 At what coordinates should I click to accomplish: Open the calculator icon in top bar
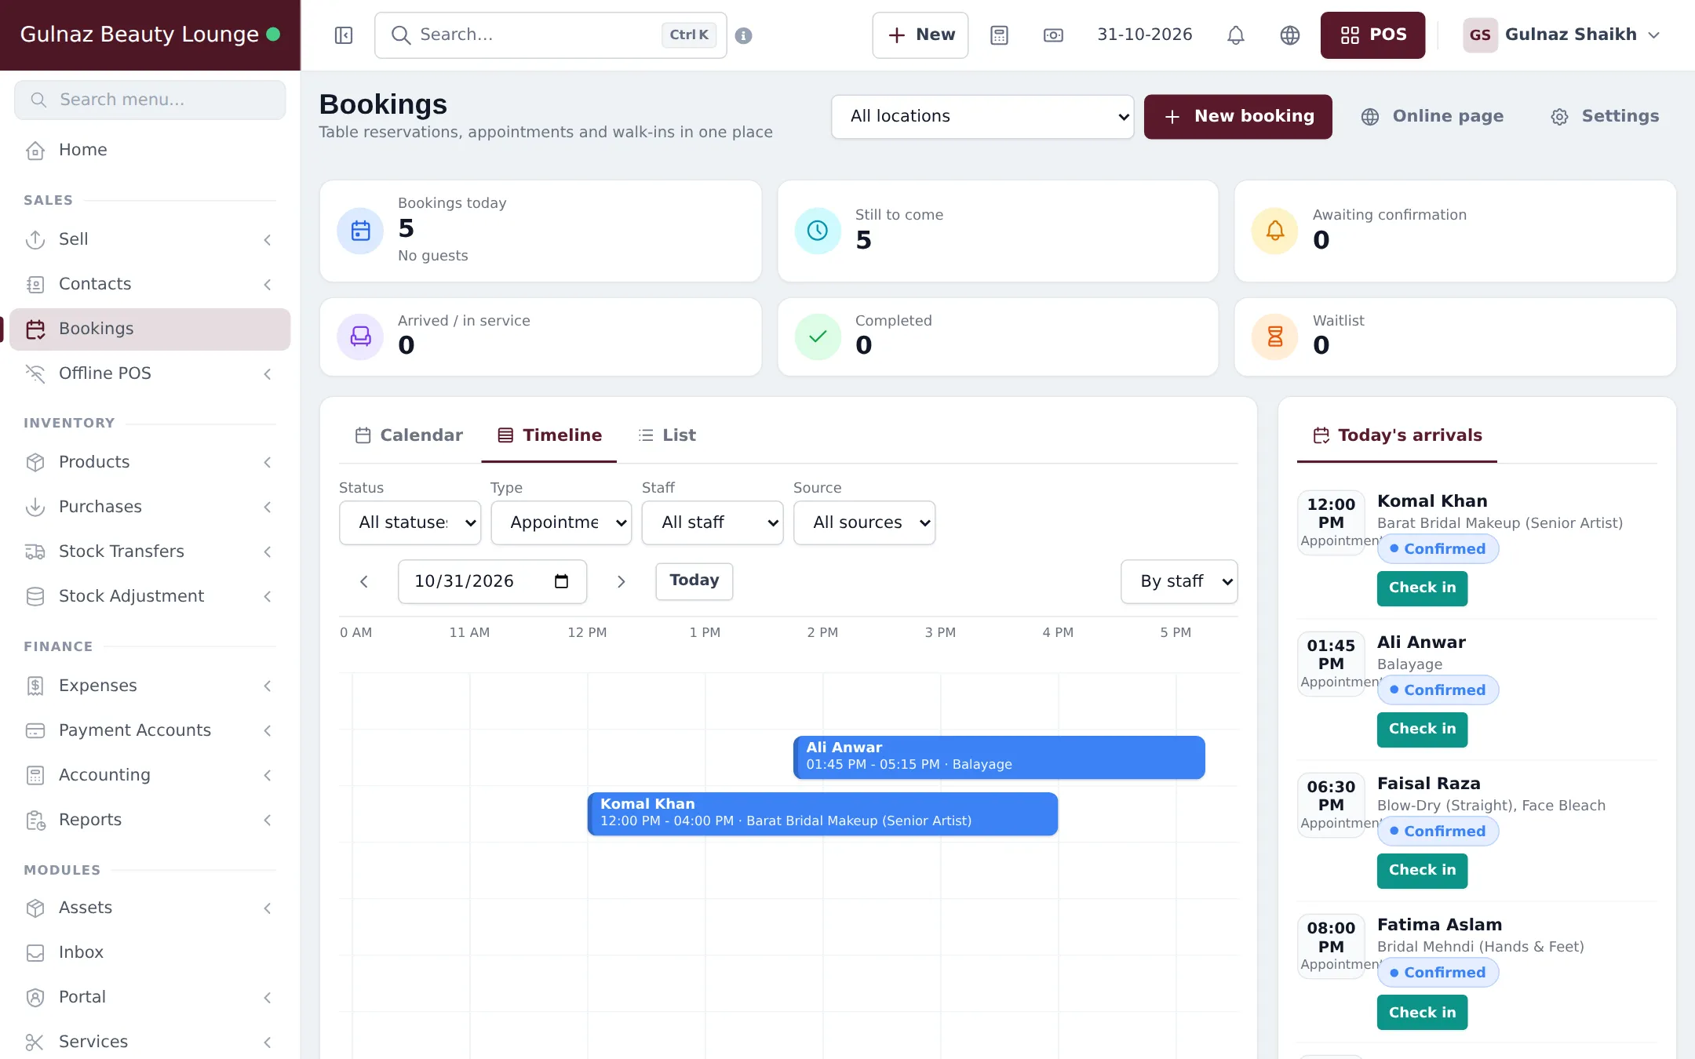[x=999, y=35]
